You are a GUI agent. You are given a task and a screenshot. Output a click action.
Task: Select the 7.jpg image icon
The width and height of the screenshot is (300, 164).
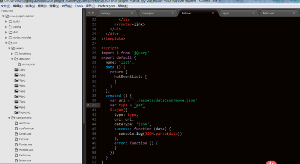[x=16, y=102]
